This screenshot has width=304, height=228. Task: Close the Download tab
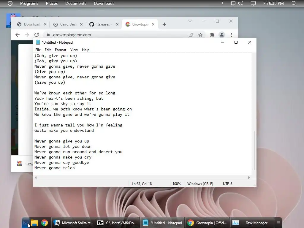45,24
